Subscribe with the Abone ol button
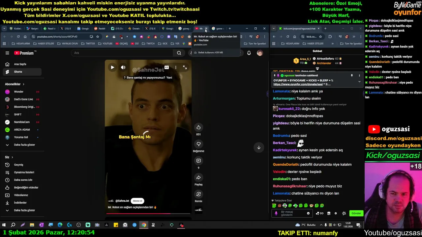 (137, 201)
